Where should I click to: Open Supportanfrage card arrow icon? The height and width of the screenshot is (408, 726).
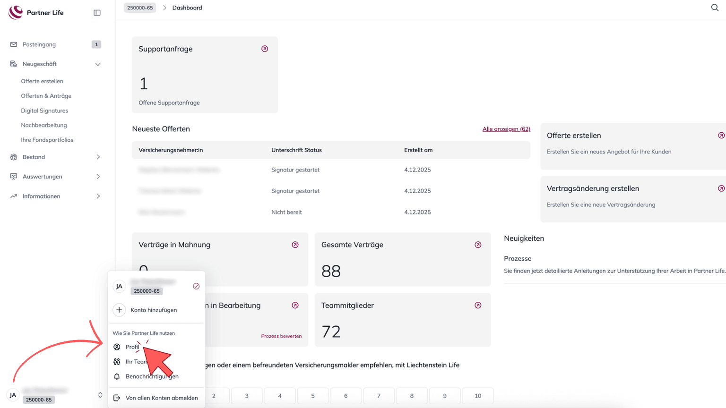coord(265,49)
